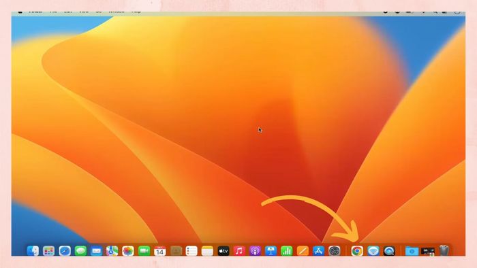Open the Trash in the Dock

444,251
